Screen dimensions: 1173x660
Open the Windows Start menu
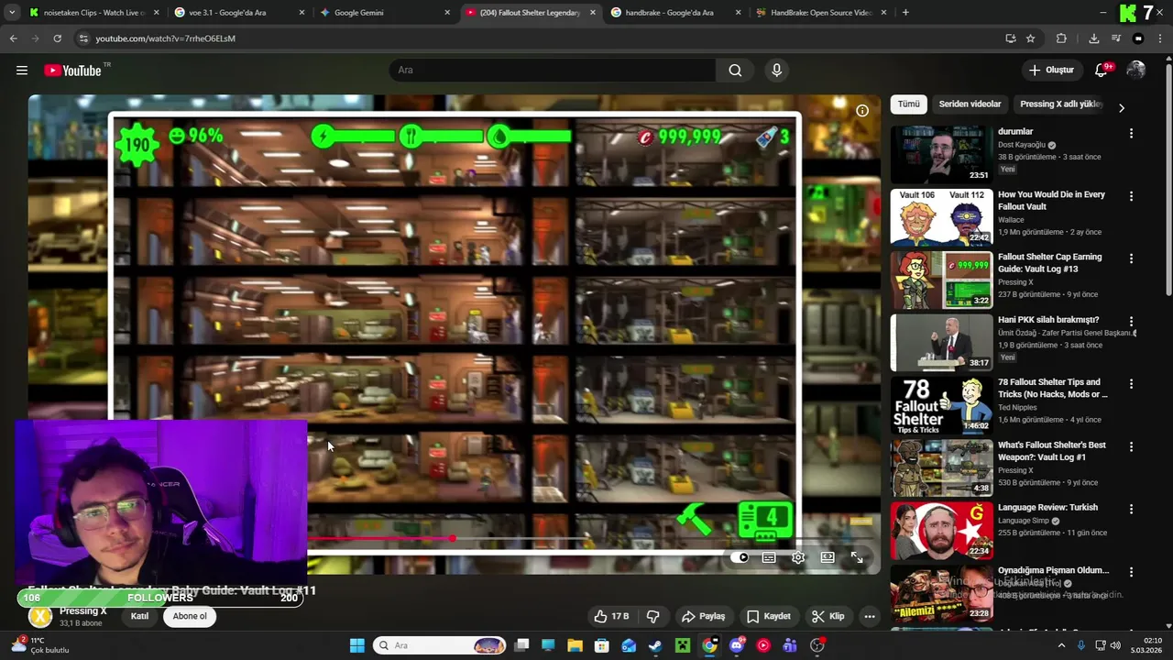(357, 645)
